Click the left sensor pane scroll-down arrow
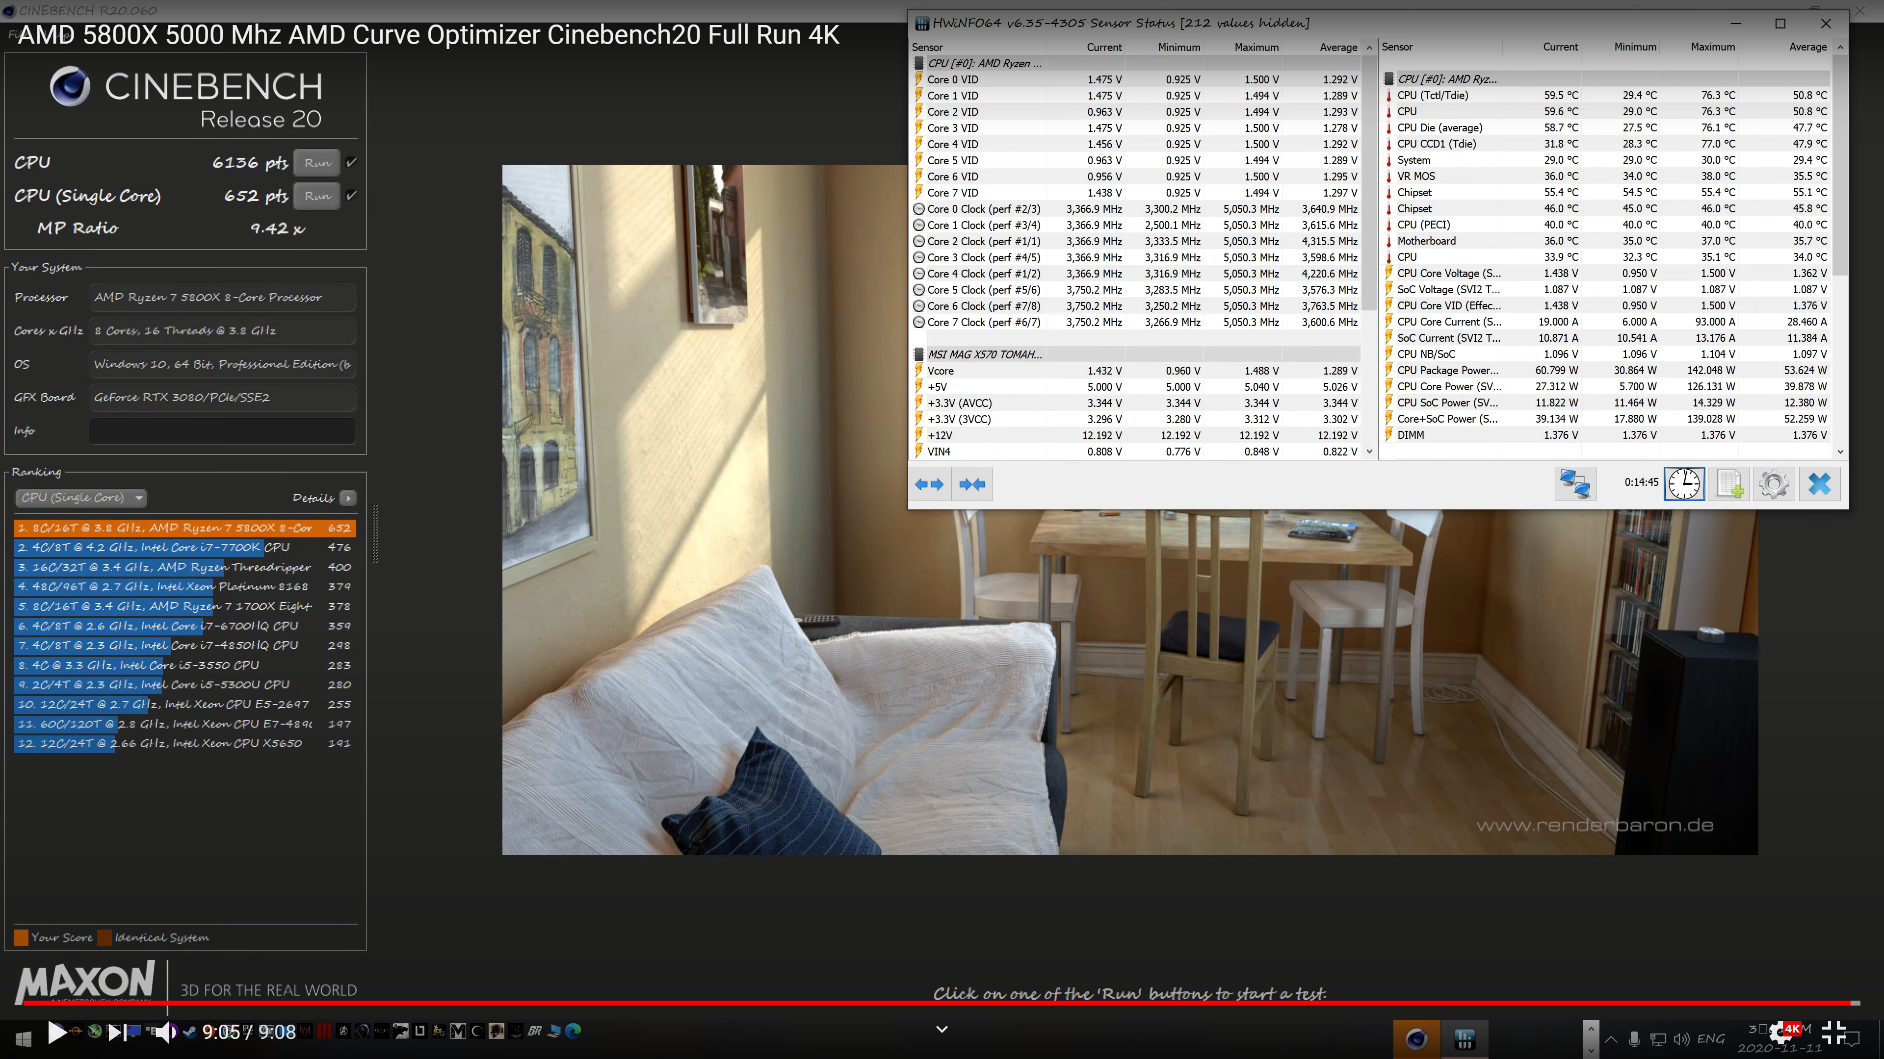 pos(1369,452)
